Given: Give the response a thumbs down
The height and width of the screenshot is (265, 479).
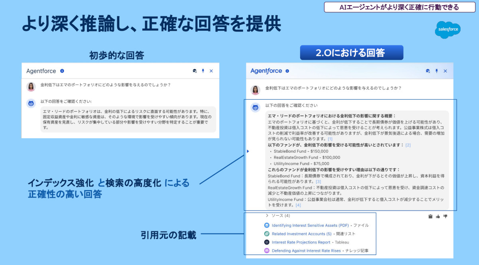Looking at the screenshot, I should (445, 216).
